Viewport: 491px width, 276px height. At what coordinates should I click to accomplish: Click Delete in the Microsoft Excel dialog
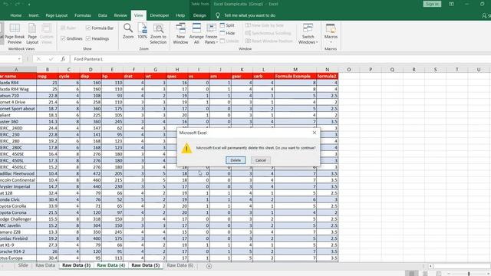pos(236,160)
